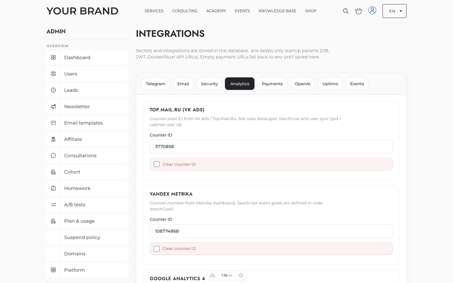
Task: Select the Analytics tab
Action: [x=240, y=84]
